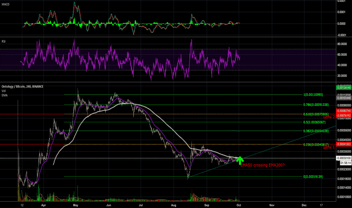Select the 1(0.00110995) Fibonacci level label
This screenshot has width=352, height=208.
(313, 95)
